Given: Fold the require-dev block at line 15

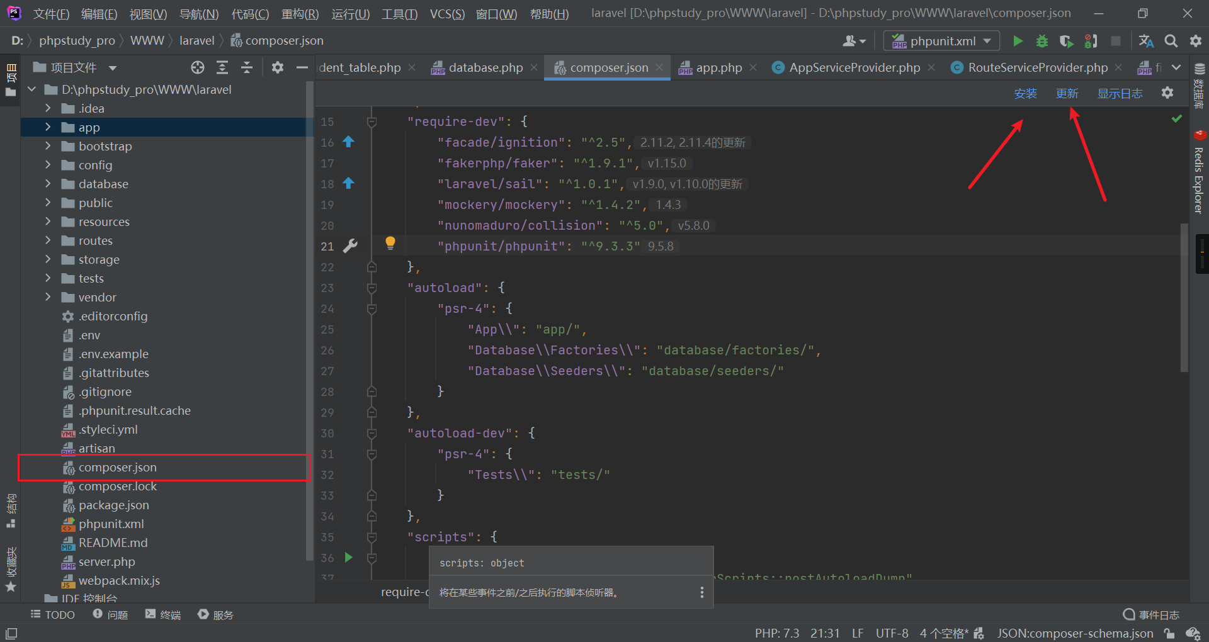Looking at the screenshot, I should pos(372,121).
